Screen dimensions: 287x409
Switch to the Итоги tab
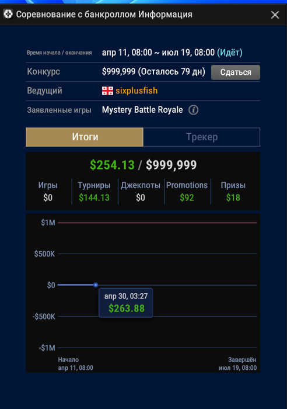pos(85,137)
